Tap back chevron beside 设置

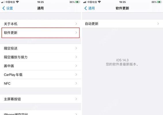[x=4, y=8]
